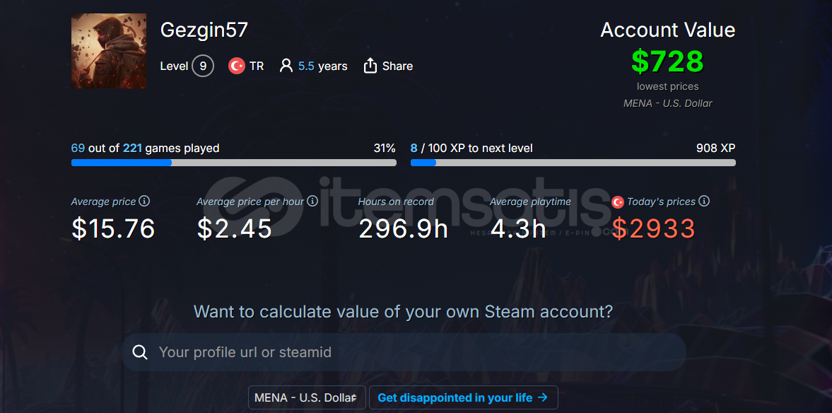This screenshot has width=832, height=413.
Task: Click the Turkish flag next to Today's prices
Action: click(x=618, y=202)
